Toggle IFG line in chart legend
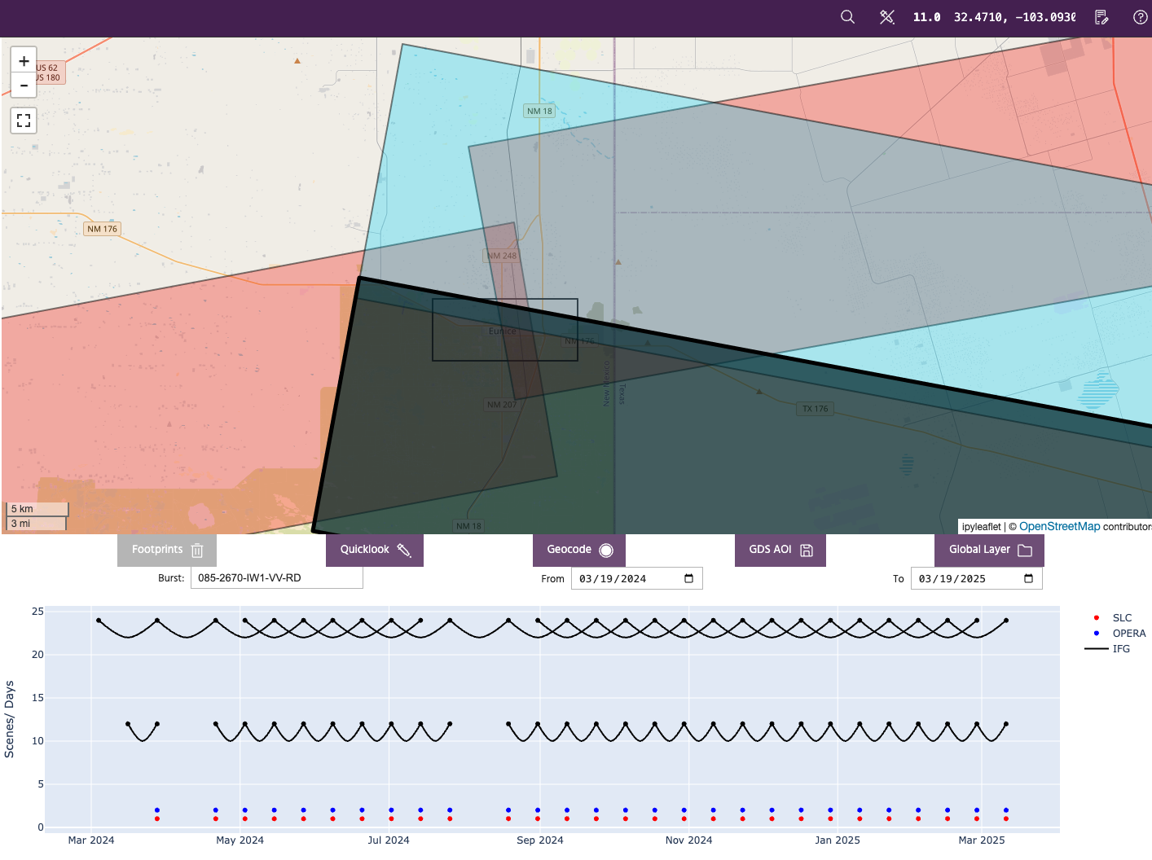 pyautogui.click(x=1121, y=649)
